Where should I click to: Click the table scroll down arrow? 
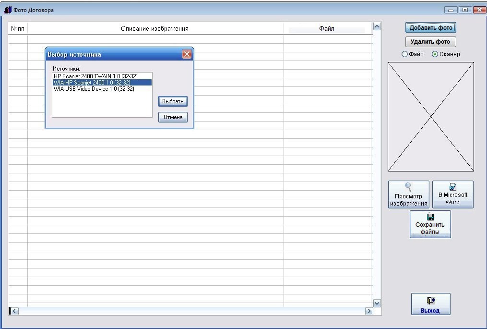377,303
